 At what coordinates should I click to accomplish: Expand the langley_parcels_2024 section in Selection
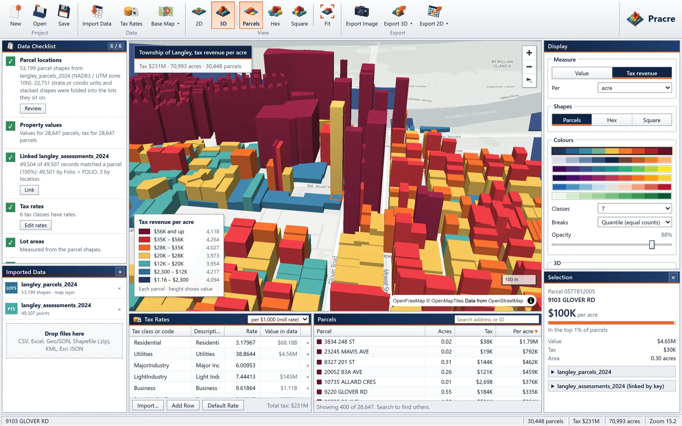tap(612, 372)
